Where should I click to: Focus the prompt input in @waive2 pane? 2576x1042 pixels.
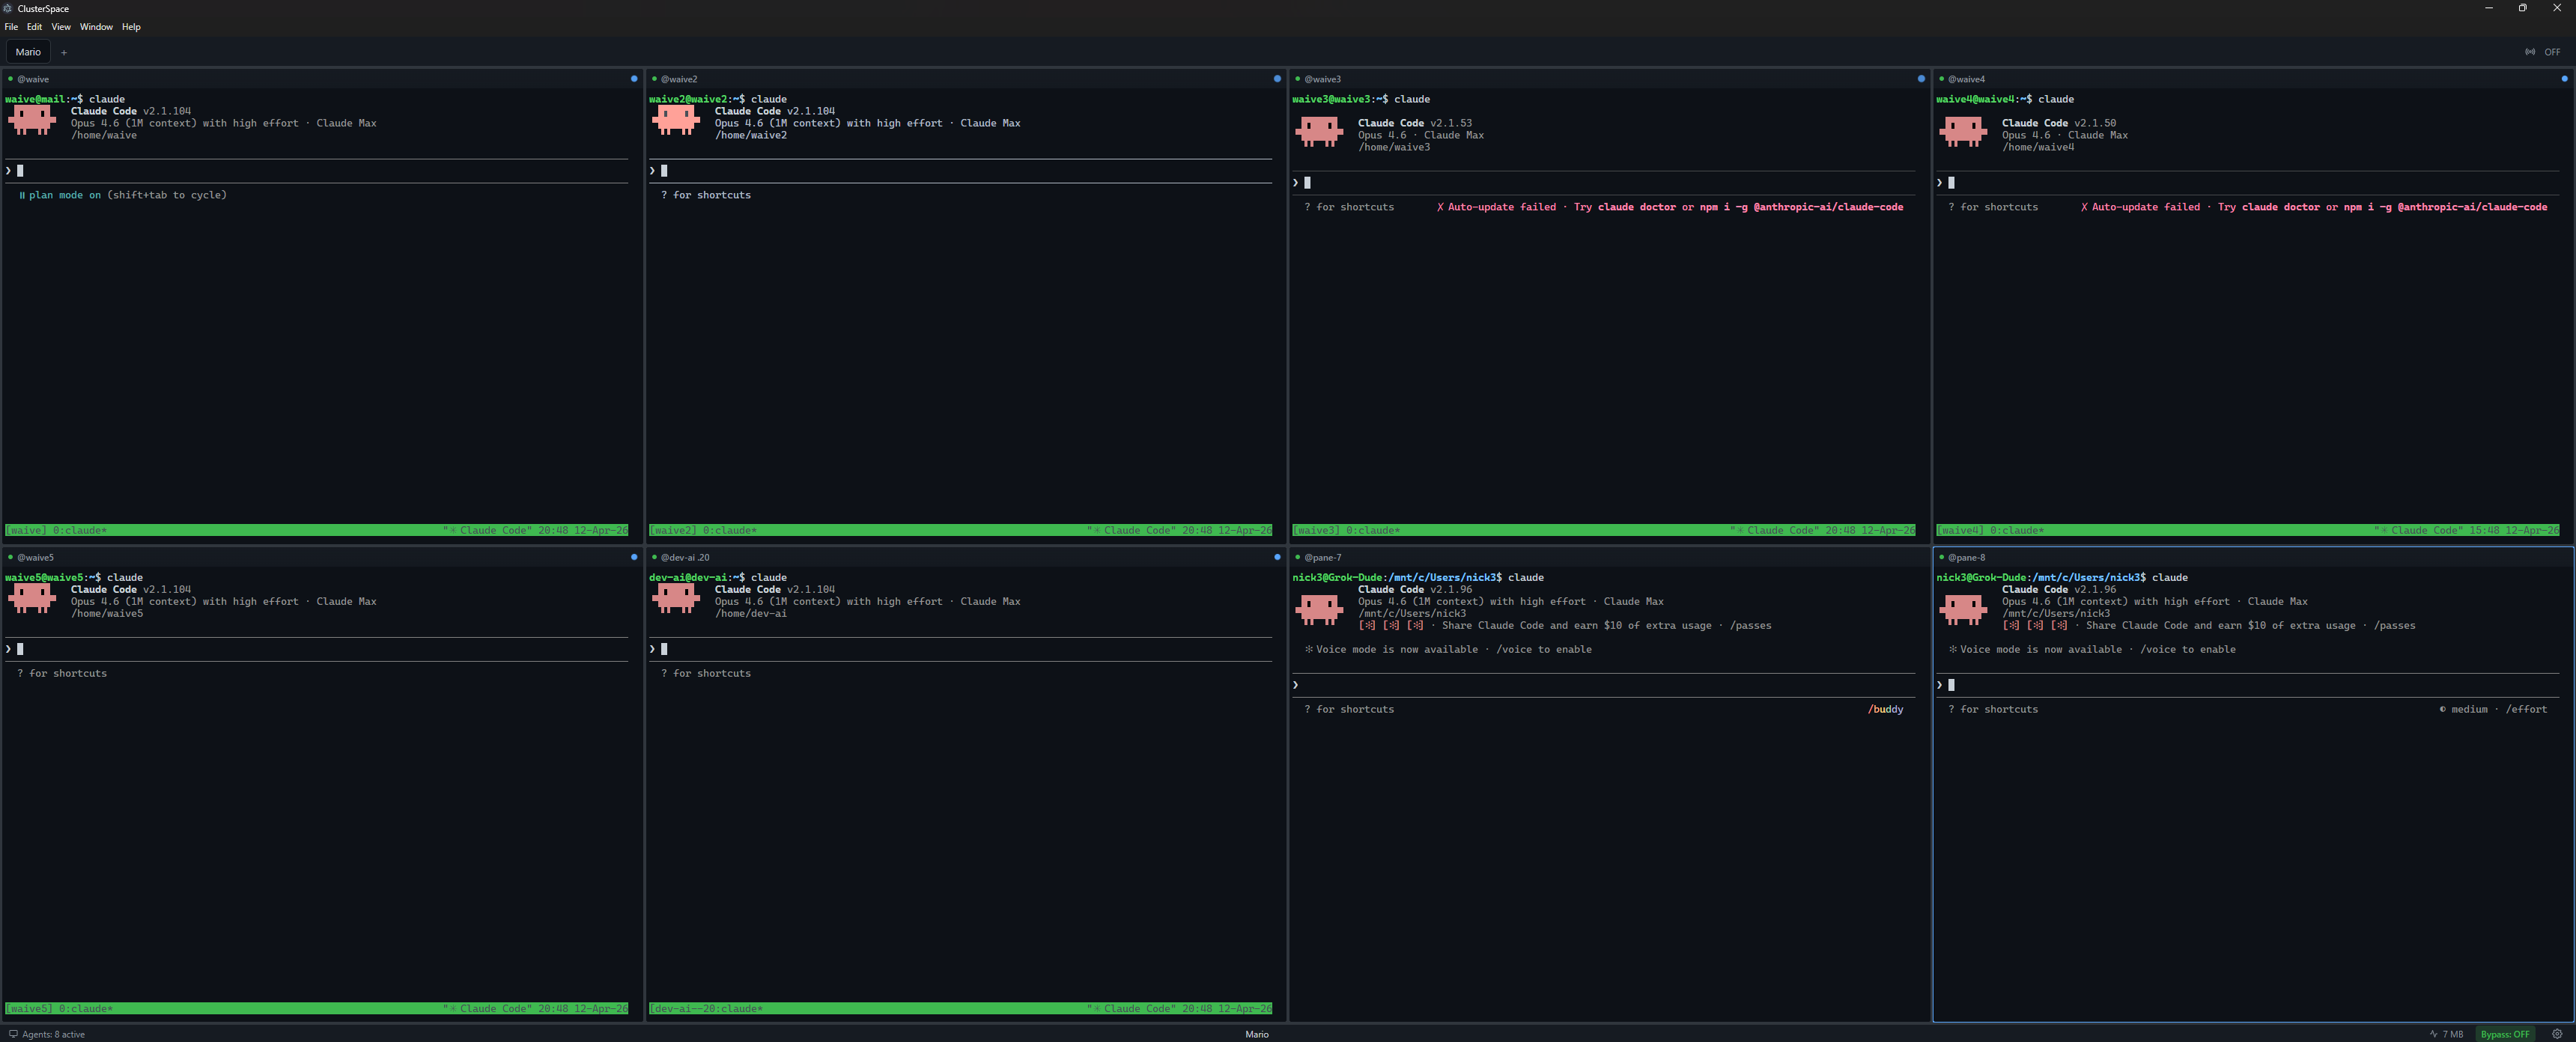click(960, 171)
